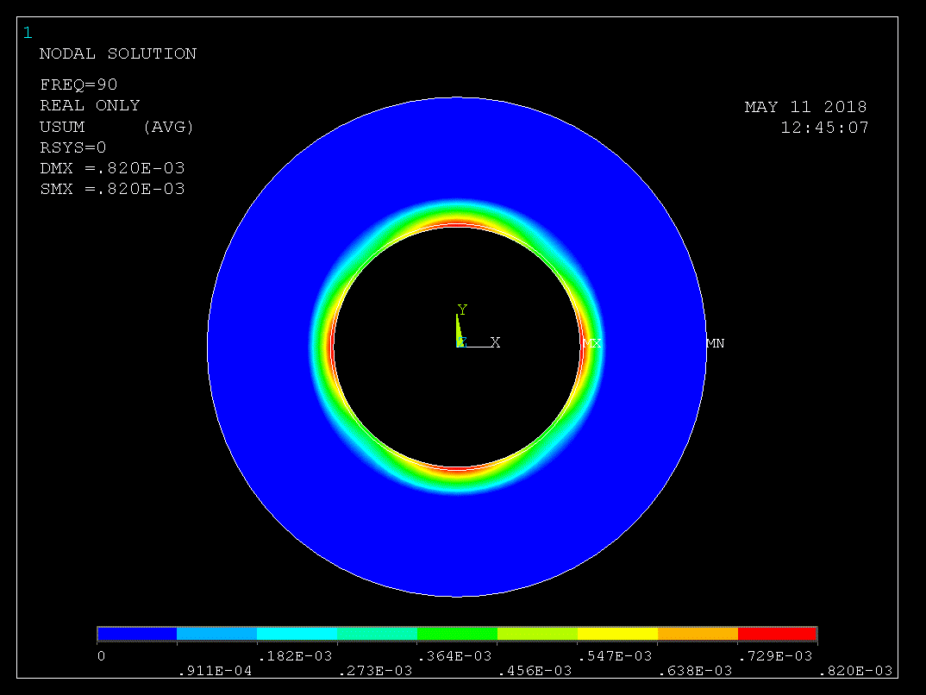Click the REAL ONLY text
The width and height of the screenshot is (926, 695).
point(90,105)
